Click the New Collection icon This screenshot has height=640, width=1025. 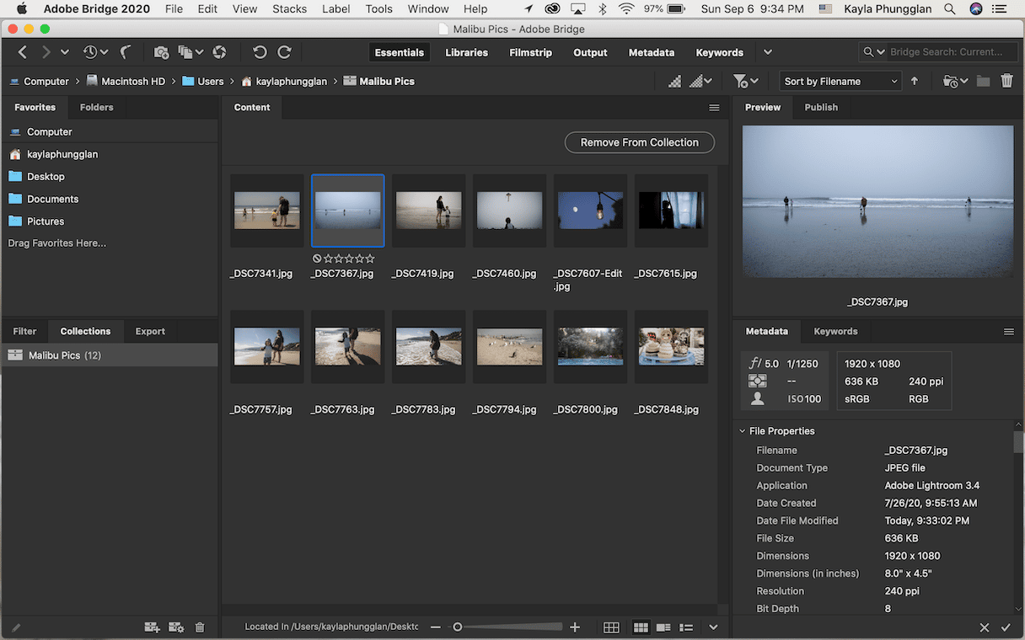152,627
